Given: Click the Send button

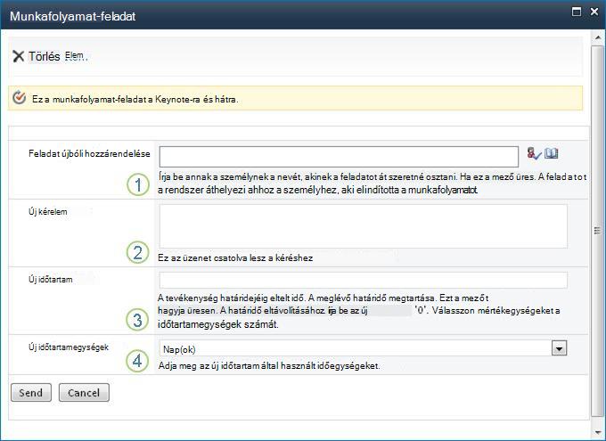Looking at the screenshot, I should (x=31, y=393).
